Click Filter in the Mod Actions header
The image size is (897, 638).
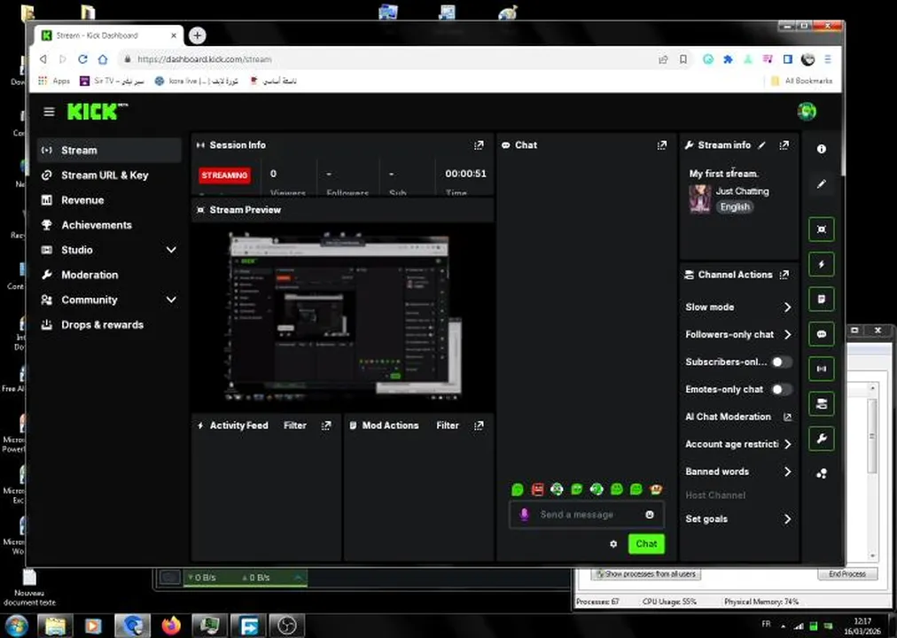tap(448, 425)
